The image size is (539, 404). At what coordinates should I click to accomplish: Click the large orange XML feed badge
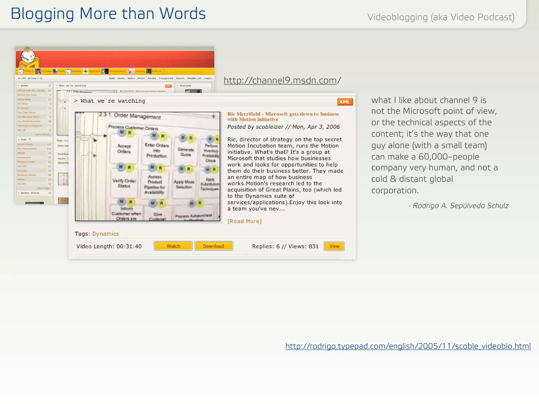point(345,102)
